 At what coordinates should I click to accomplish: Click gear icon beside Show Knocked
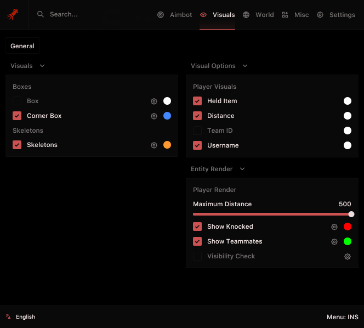pos(334,227)
